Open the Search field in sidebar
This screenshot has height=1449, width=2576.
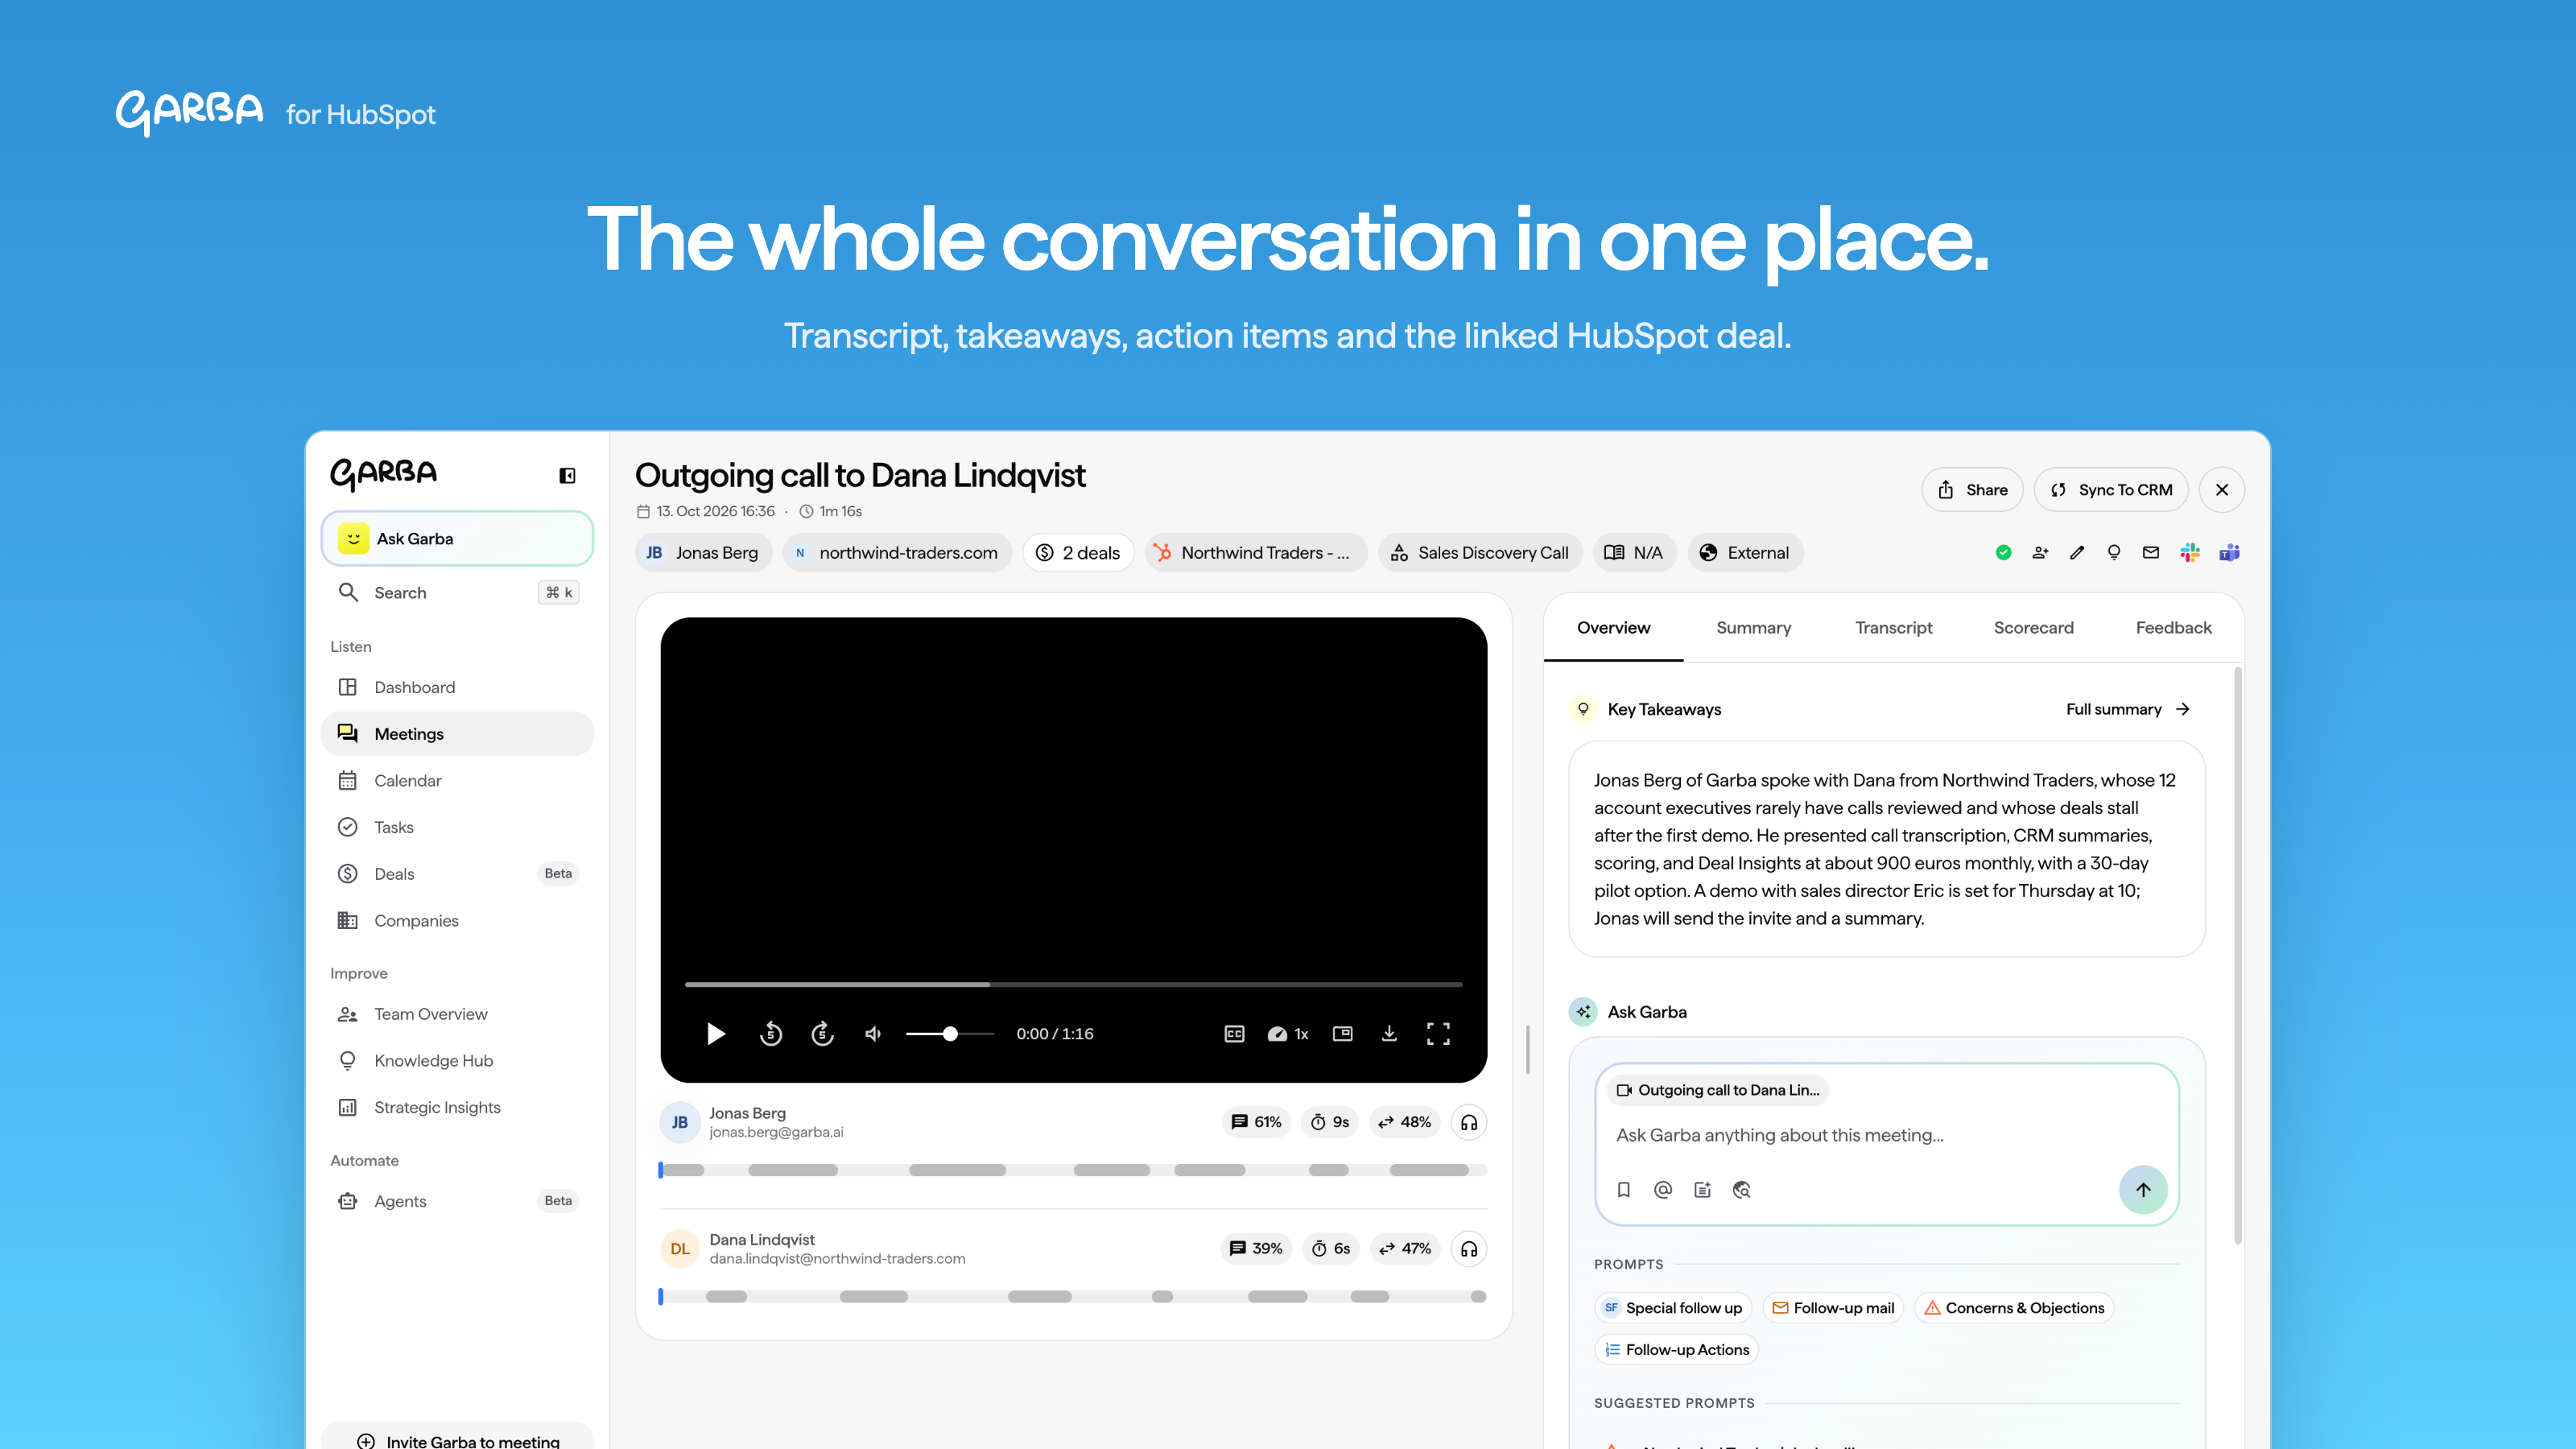point(457,592)
